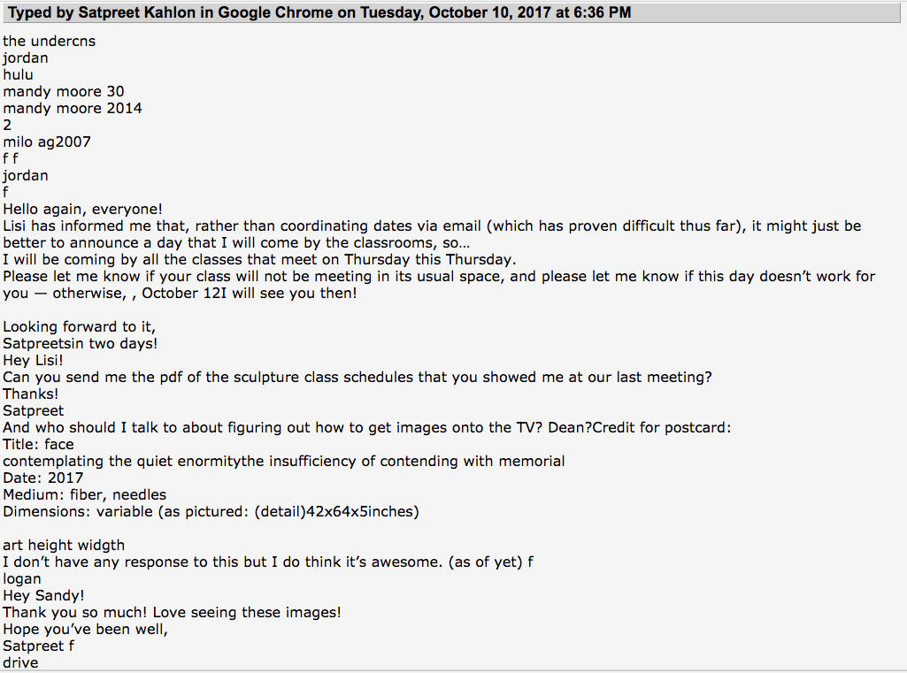Click the 'Medium: fiber, needles' line

coord(84,494)
